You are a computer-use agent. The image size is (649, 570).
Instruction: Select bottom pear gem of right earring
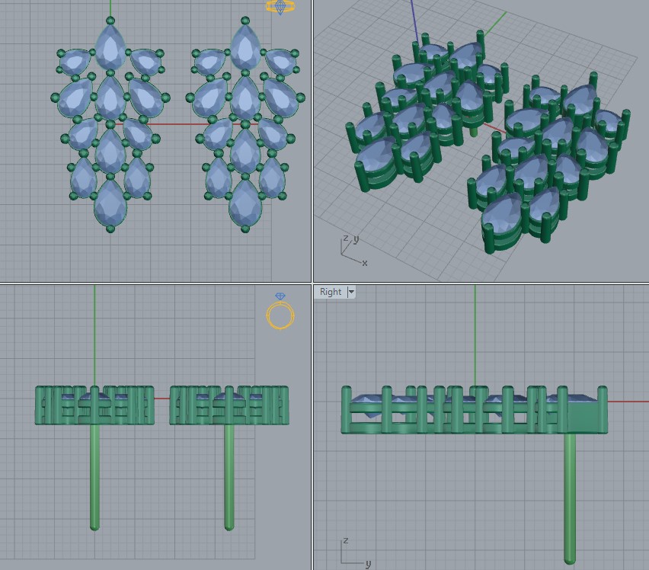coord(245,203)
